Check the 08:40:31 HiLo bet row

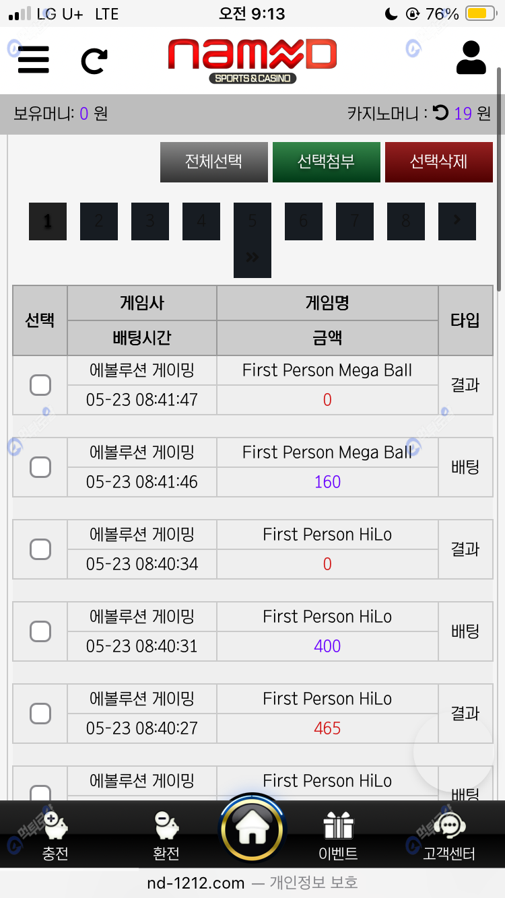coord(40,631)
